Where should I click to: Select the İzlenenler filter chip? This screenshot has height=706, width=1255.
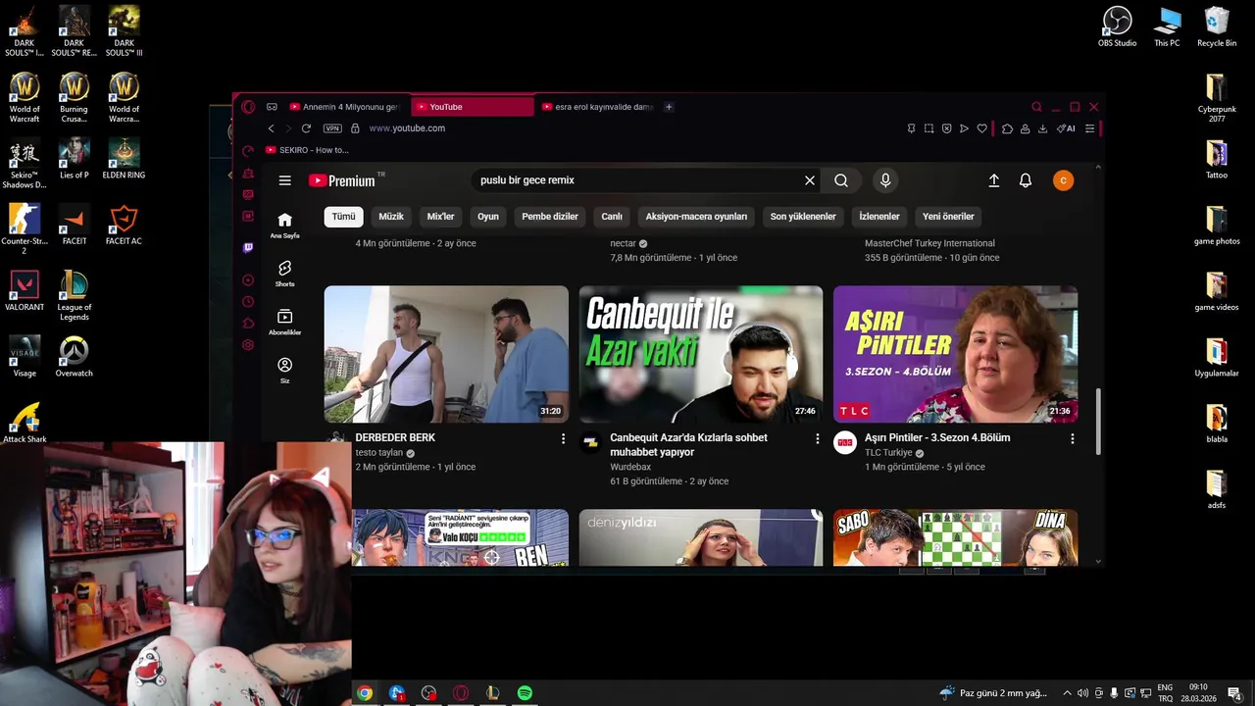tap(879, 217)
